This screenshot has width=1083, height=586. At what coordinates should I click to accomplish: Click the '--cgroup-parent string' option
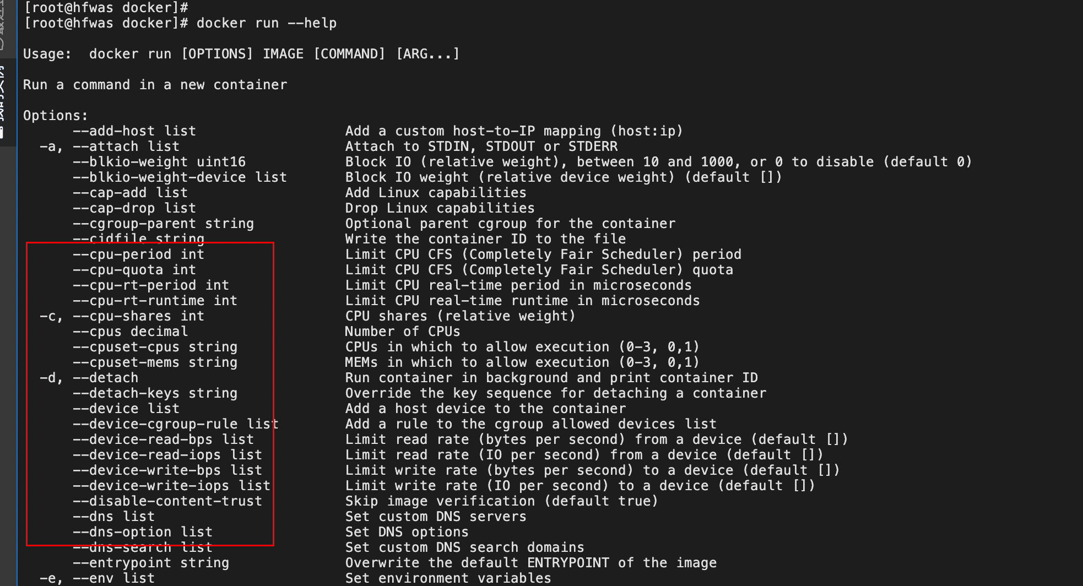click(x=163, y=224)
